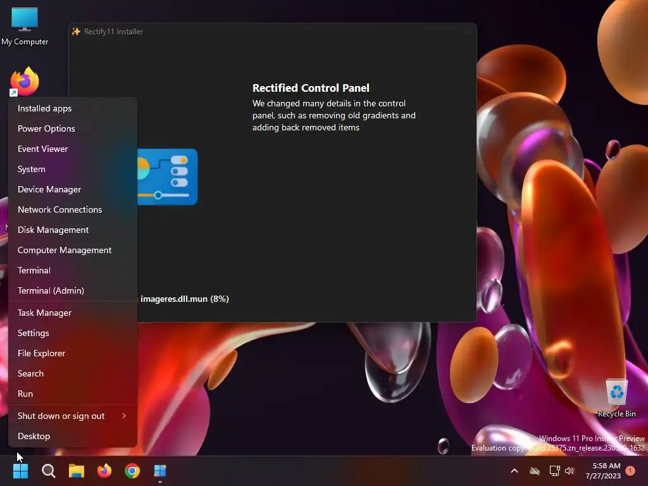Select the My Computer desktop icon

pos(25,27)
